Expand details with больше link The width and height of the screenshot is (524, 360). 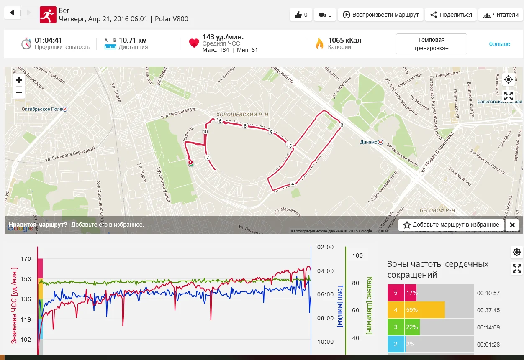499,44
